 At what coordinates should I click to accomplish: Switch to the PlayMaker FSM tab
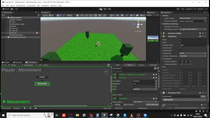[117, 65]
